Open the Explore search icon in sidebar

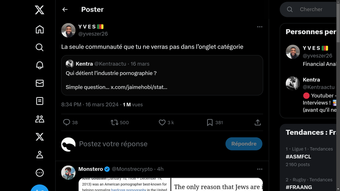tap(40, 47)
